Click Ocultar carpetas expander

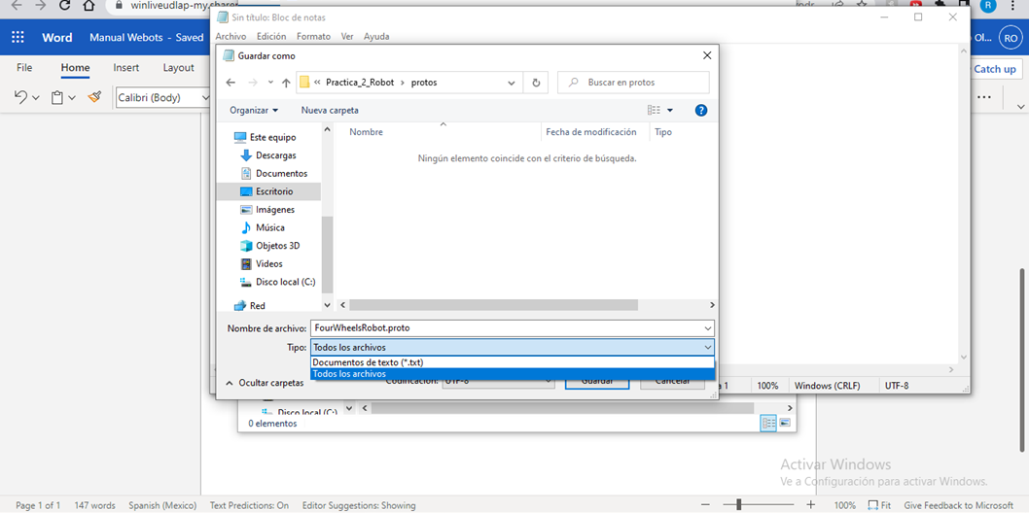click(265, 382)
